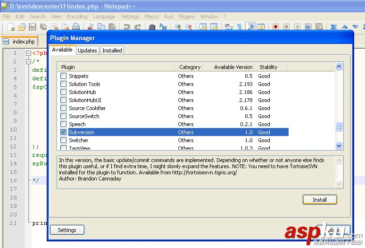Switch to the Updates tab
Screen dimensions: 365x248
87,51
